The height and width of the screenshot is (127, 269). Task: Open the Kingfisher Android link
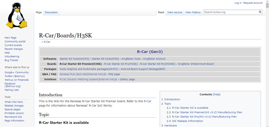(x=154, y=59)
